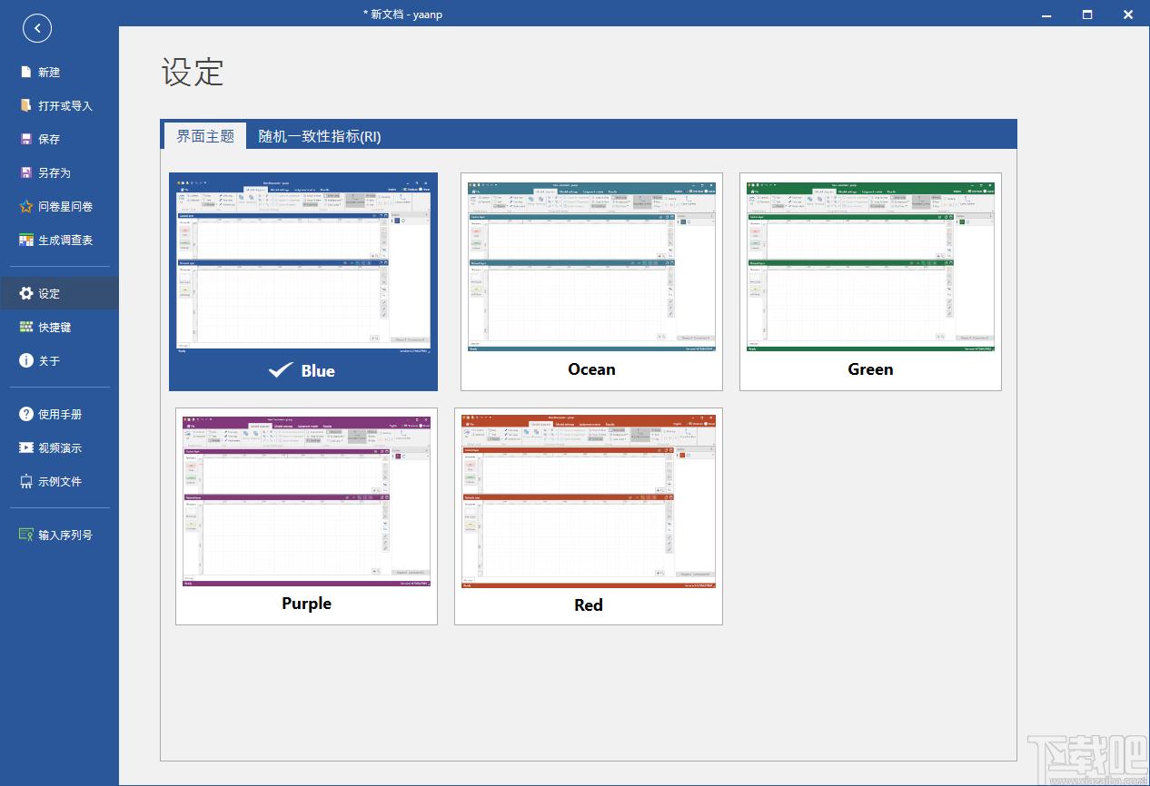Viewport: 1150px width, 786px height.
Task: Click the 快捷键 keyboard icon
Action: coord(26,327)
